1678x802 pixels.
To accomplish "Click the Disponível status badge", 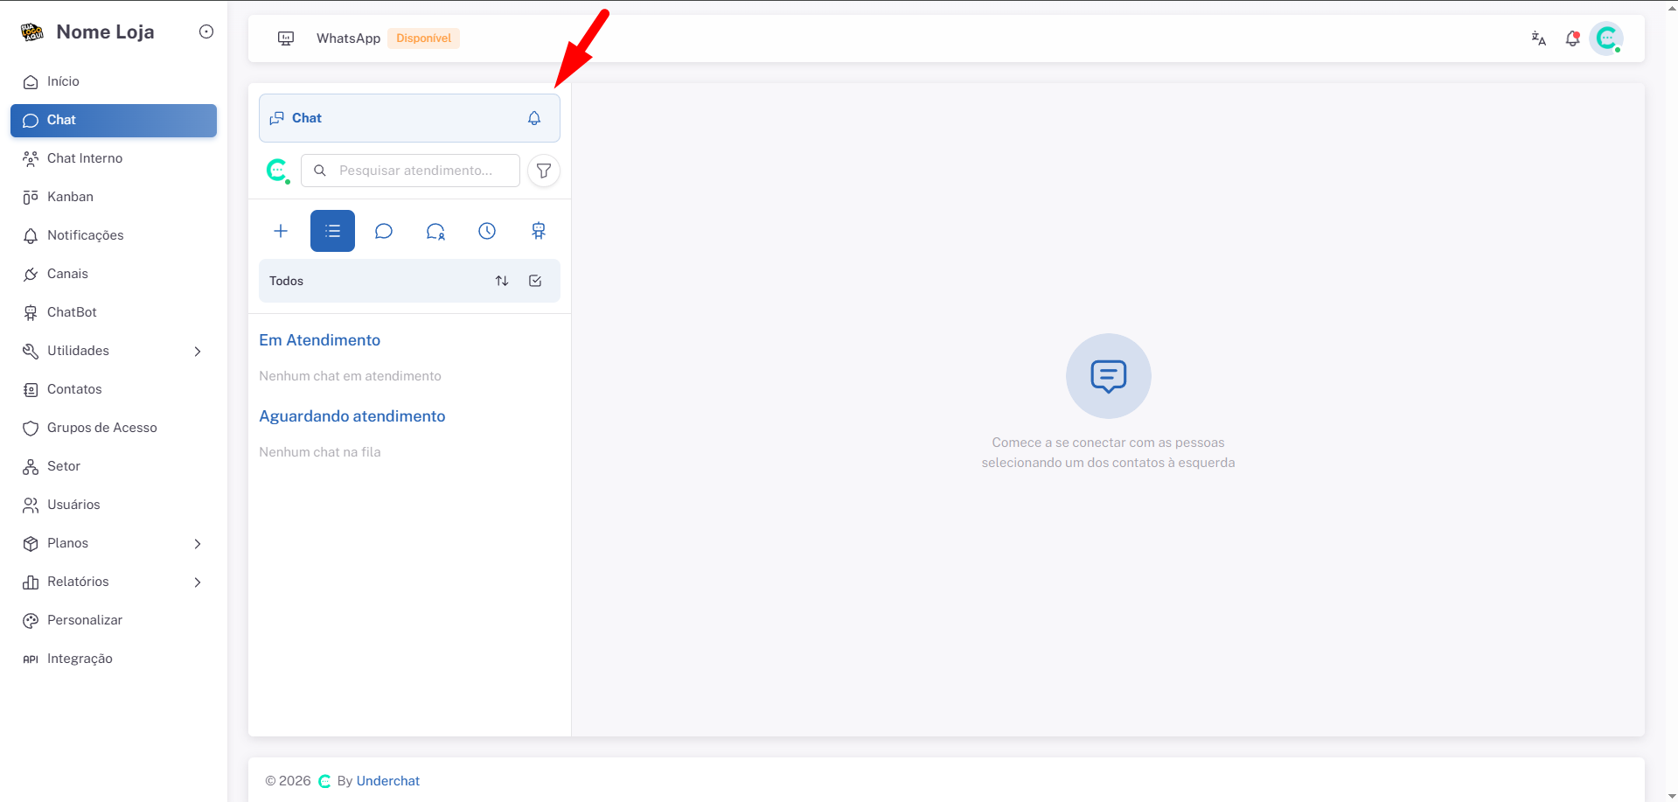I will click(423, 38).
